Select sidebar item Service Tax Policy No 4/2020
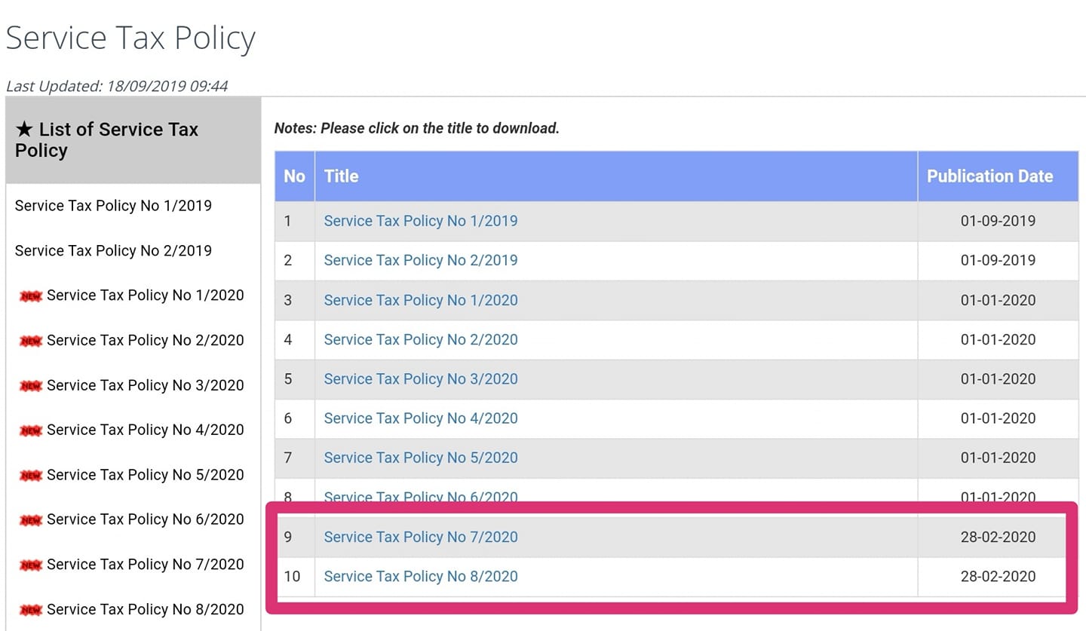Screen dimensions: 1086x631 pyautogui.click(x=146, y=430)
